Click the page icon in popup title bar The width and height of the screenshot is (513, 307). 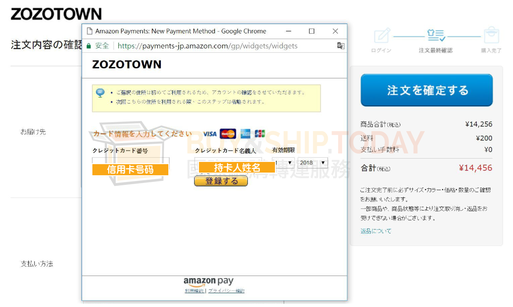[x=89, y=31]
